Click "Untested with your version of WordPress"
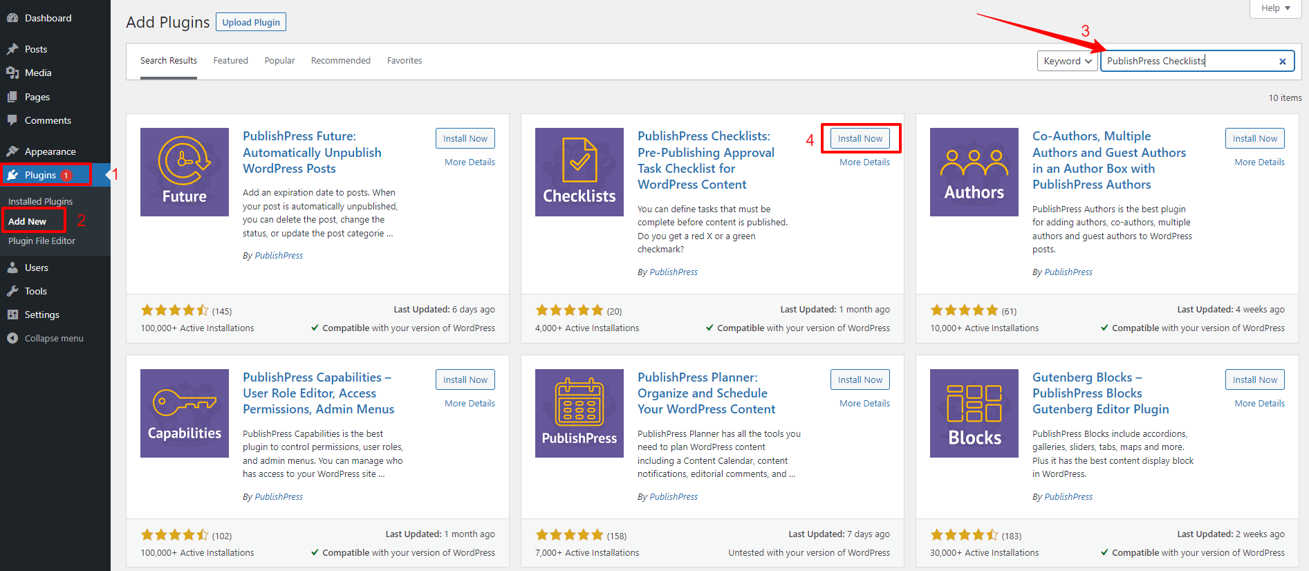The width and height of the screenshot is (1309, 571). [x=809, y=553]
